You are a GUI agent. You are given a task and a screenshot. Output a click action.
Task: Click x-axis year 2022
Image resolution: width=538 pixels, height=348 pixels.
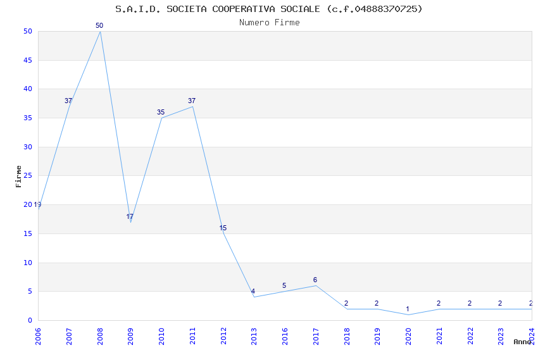[470, 337]
